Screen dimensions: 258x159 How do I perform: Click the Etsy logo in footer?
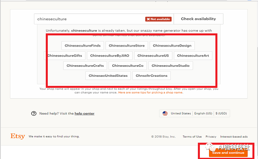click(18, 136)
